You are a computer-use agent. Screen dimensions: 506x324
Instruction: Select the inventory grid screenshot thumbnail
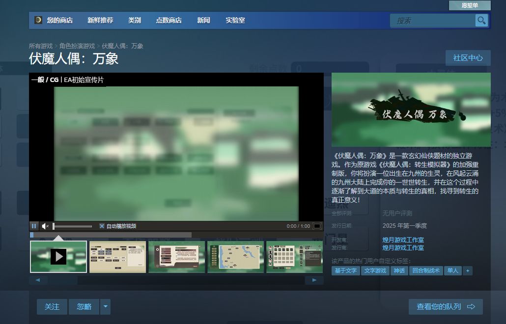tap(294, 257)
